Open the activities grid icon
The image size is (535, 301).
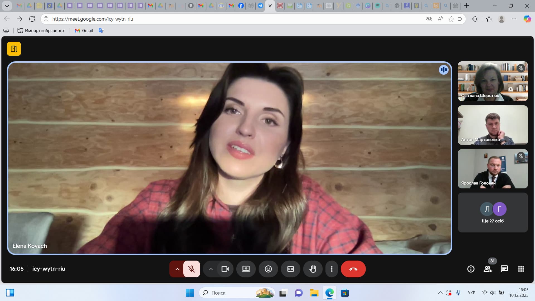click(521, 269)
